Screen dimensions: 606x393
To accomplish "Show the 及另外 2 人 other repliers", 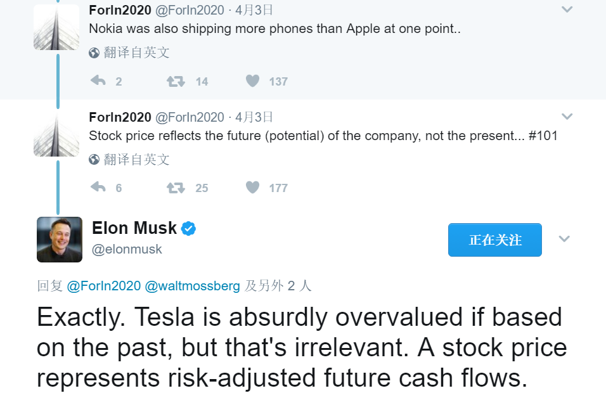I will click(278, 286).
